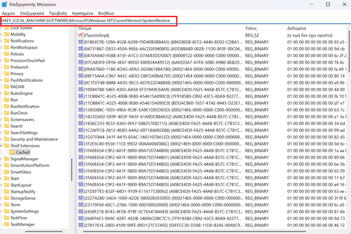Select the {1F2E5C40-9550-11CE value name
Image resolution: width=351 pixels, height=234 pixels.
(x=163, y=144)
